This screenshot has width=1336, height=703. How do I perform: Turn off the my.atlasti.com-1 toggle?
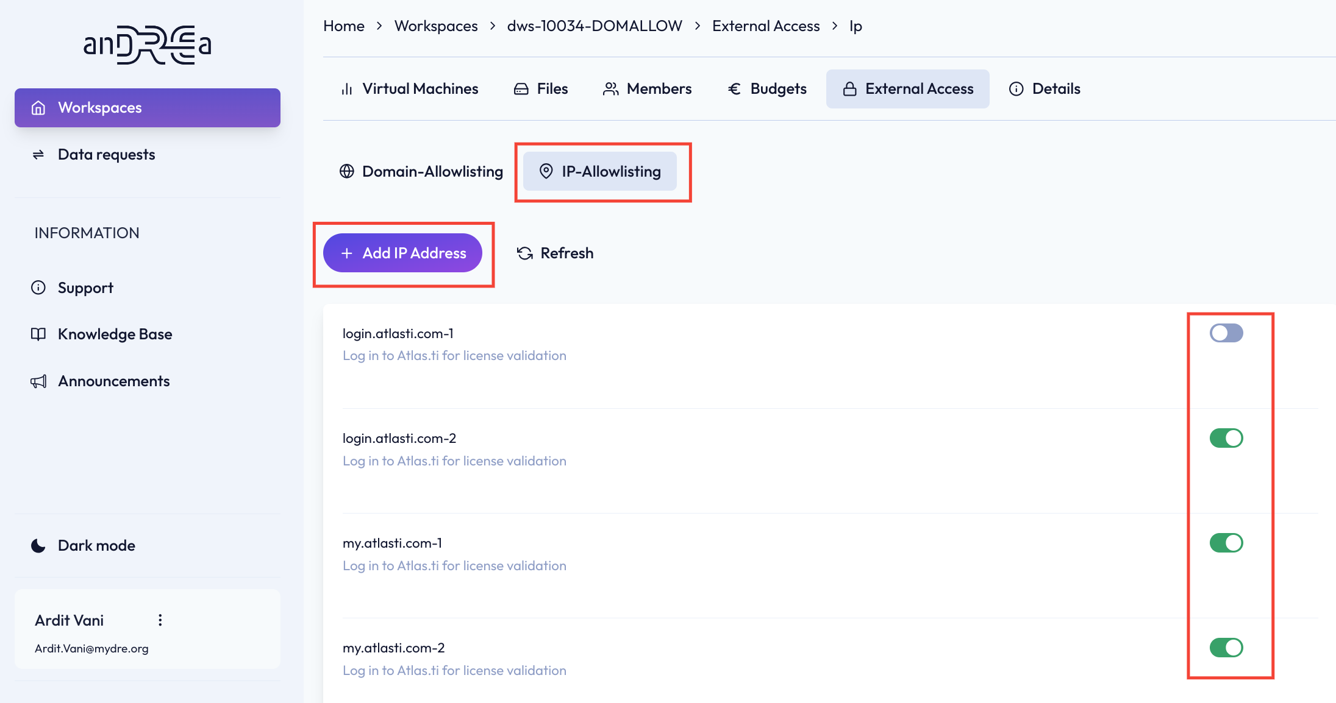(1226, 543)
